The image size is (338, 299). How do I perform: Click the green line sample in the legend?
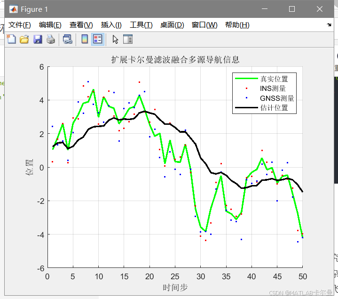(x=246, y=78)
